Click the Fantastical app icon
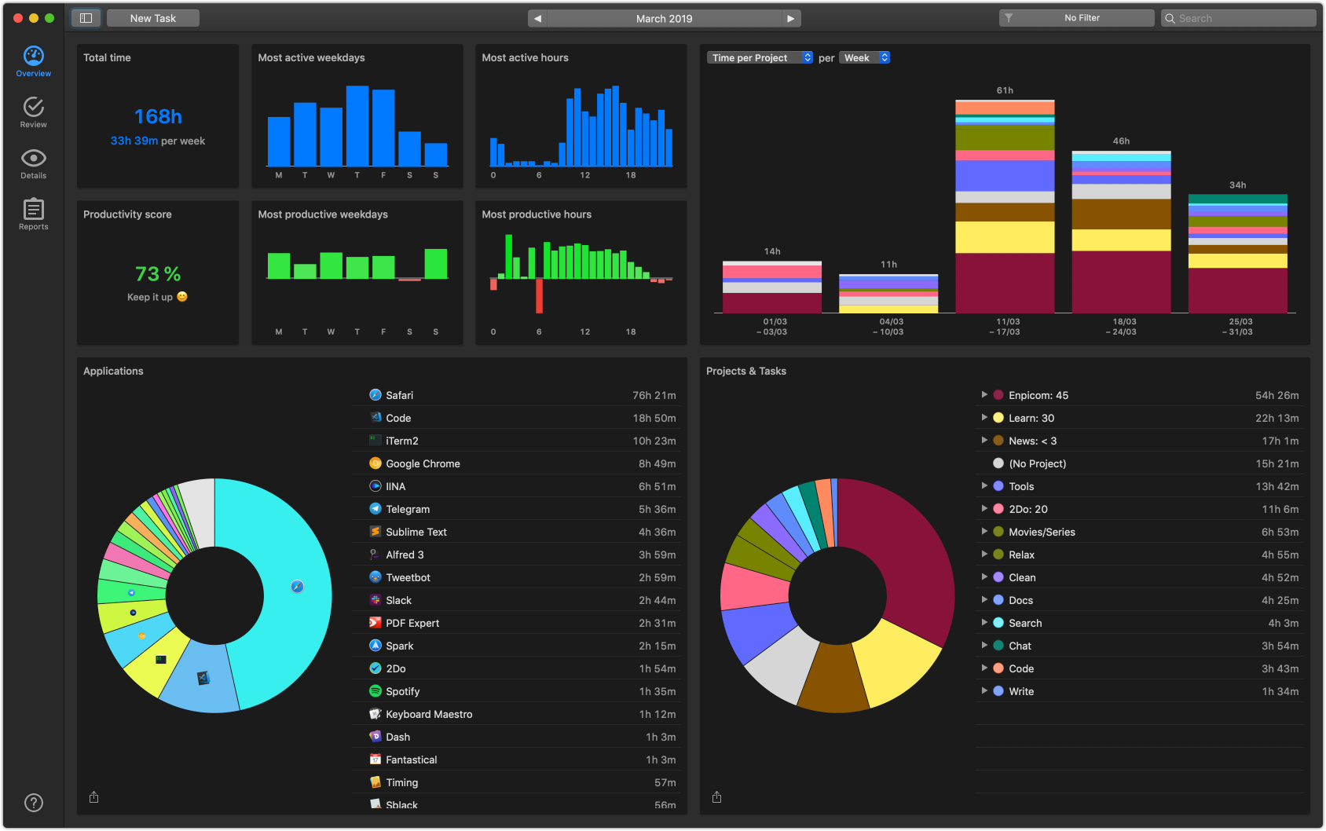This screenshot has width=1326, height=831. tap(375, 760)
